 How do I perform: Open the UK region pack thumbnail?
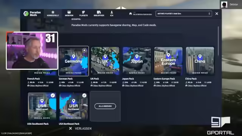pyautogui.click(x=105, y=61)
